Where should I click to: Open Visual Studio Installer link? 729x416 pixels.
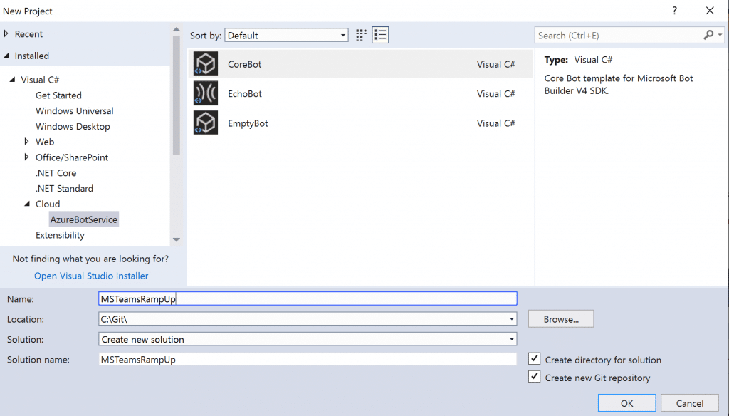point(91,276)
